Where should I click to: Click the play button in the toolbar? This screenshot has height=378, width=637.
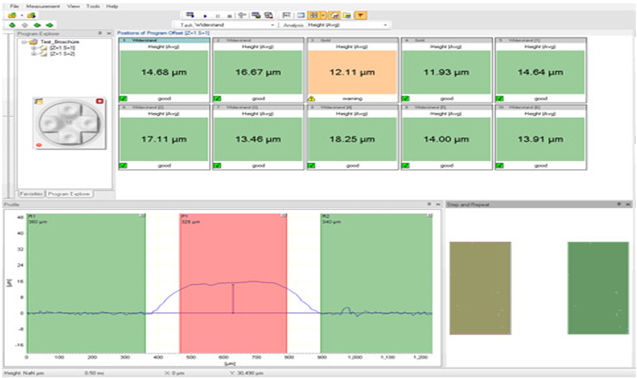(x=205, y=15)
